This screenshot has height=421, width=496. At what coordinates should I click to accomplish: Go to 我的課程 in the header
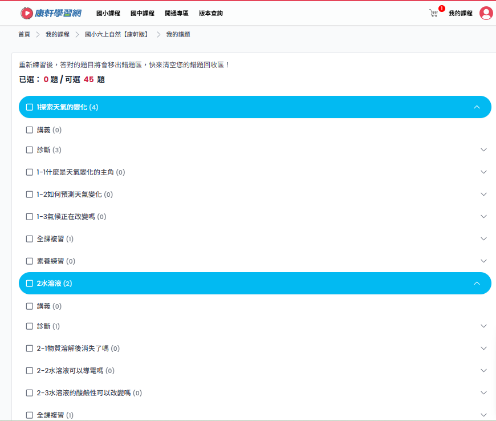(460, 13)
